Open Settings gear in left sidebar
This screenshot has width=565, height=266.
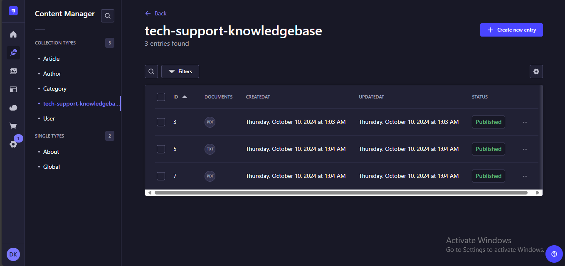point(13,144)
